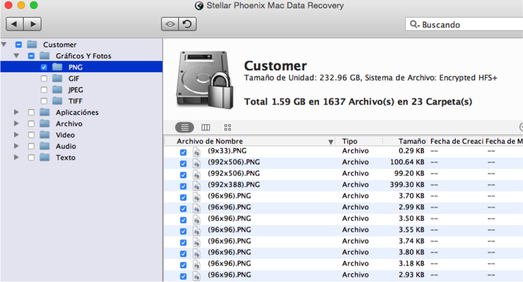This screenshot has width=523, height=282.
Task: Collapse the Gráficos Y Fotos folder
Action: pos(16,56)
